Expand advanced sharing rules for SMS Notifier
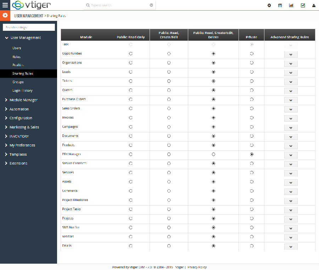This screenshot has height=270, width=319. click(291, 228)
